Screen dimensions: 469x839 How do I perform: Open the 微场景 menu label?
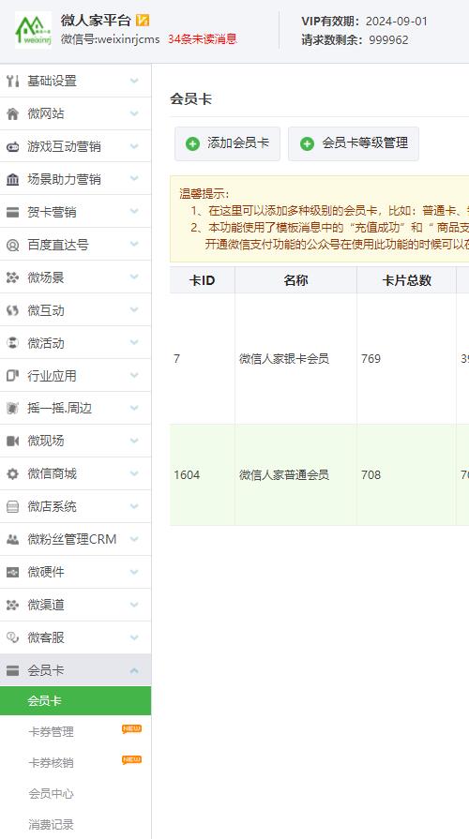(46, 277)
